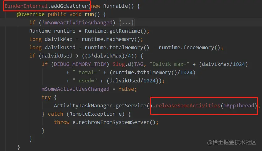Click 'runtime.maxMemory()' call
The width and height of the screenshot is (262, 151).
click(x=111, y=39)
